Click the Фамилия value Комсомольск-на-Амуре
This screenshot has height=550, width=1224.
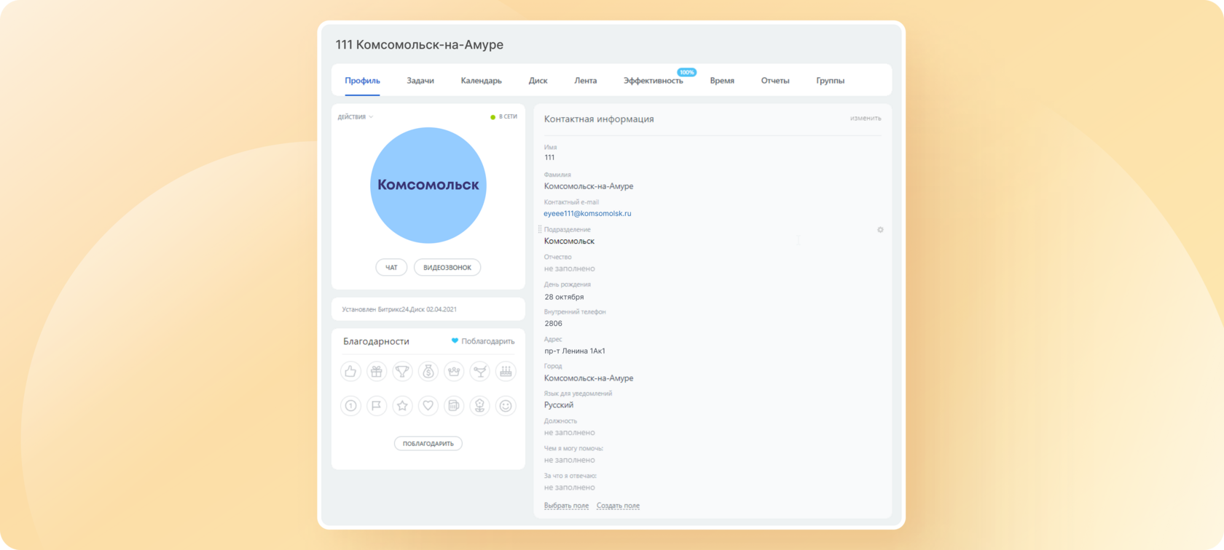pyautogui.click(x=589, y=186)
